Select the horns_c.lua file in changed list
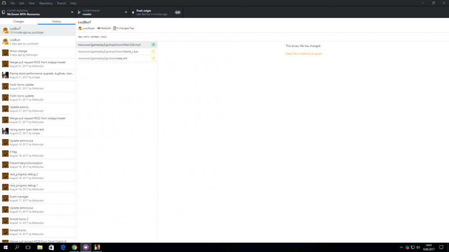This screenshot has height=252, width=449. point(114,51)
